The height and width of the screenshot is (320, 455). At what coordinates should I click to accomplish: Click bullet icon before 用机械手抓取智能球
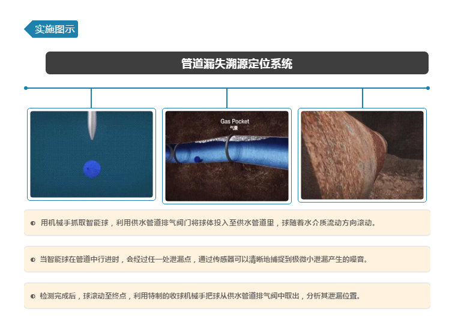(33, 223)
